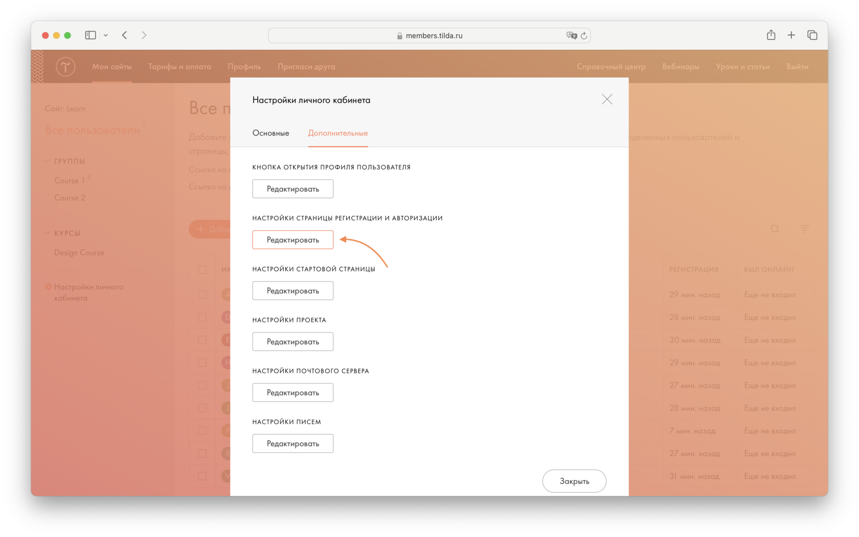Screen dimensions: 859x537
Task: Show the Safari tab overview icon
Action: tap(812, 35)
